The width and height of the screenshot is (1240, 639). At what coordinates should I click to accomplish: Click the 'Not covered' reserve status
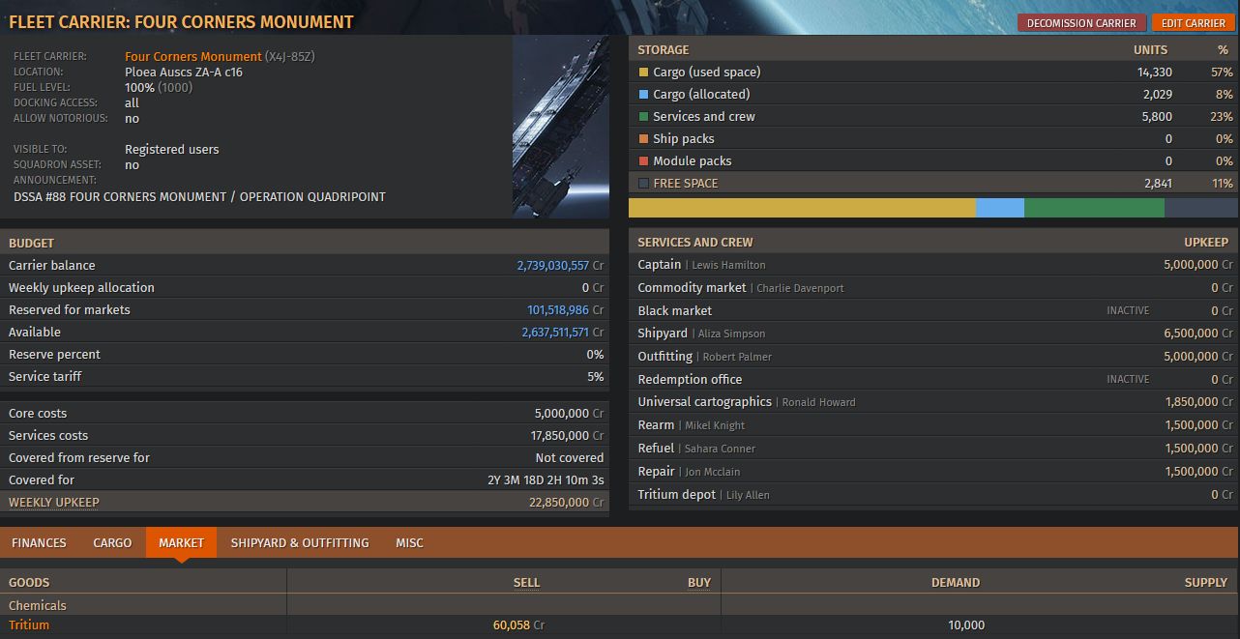pos(570,458)
